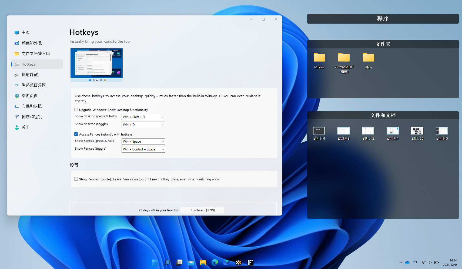462x269 pixels.
Task: Open the 关于 about page
Action: click(26, 127)
